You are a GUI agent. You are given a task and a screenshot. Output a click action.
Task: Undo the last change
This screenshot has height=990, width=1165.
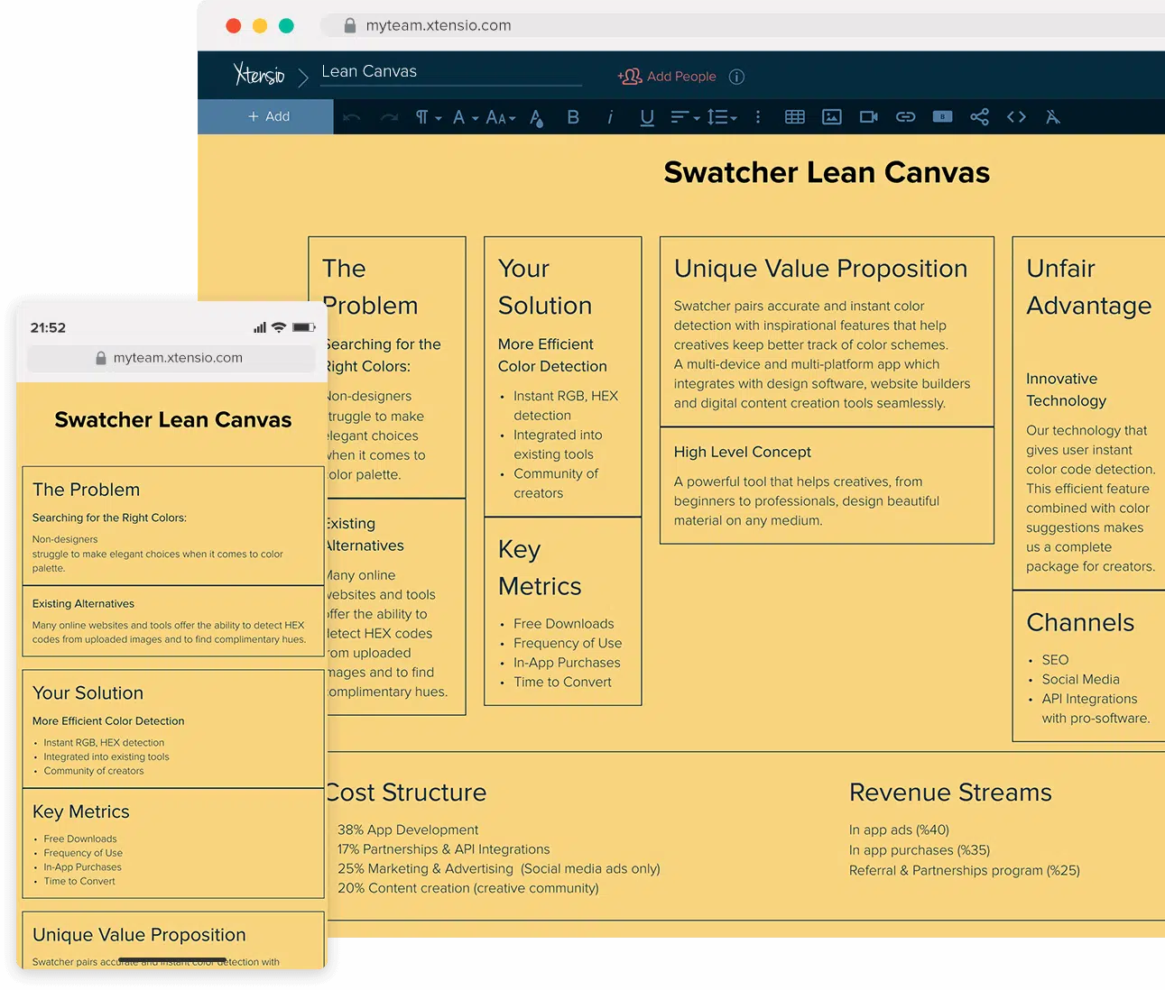pos(351,116)
